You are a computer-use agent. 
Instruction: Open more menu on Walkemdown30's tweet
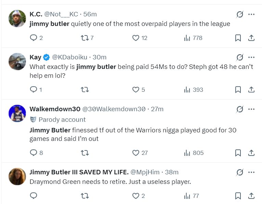click(251, 109)
